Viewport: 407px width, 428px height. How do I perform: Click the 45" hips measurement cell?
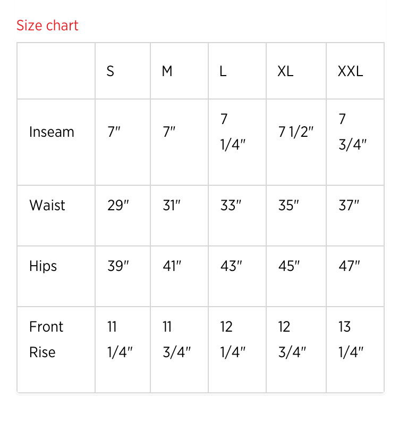[x=289, y=266]
